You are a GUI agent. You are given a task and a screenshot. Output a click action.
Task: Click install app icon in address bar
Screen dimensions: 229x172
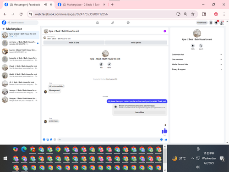click(178, 14)
